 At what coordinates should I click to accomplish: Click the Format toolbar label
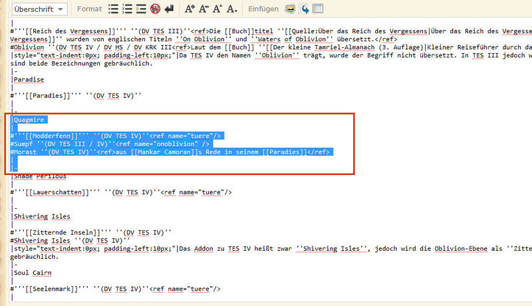point(90,9)
